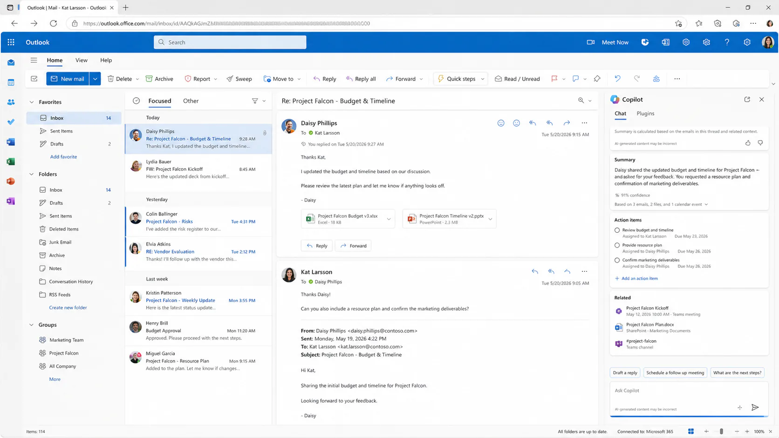This screenshot has width=779, height=438.
Task: Switch to the View ribbon tab
Action: click(82, 60)
